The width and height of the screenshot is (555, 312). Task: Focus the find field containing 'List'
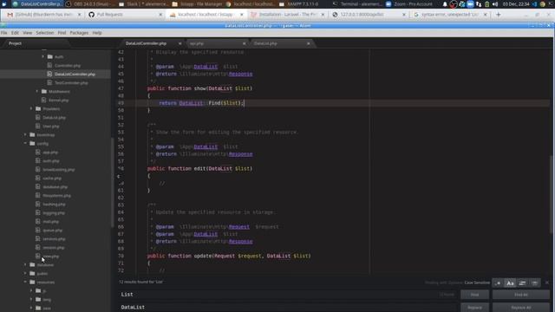(287, 295)
